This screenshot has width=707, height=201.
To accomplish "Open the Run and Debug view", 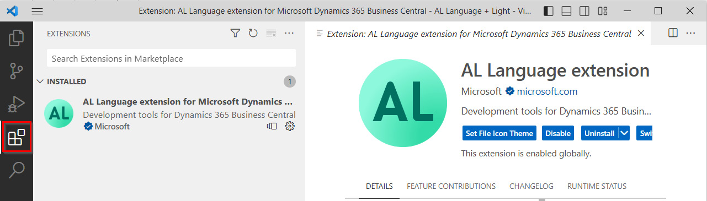I will (x=17, y=104).
